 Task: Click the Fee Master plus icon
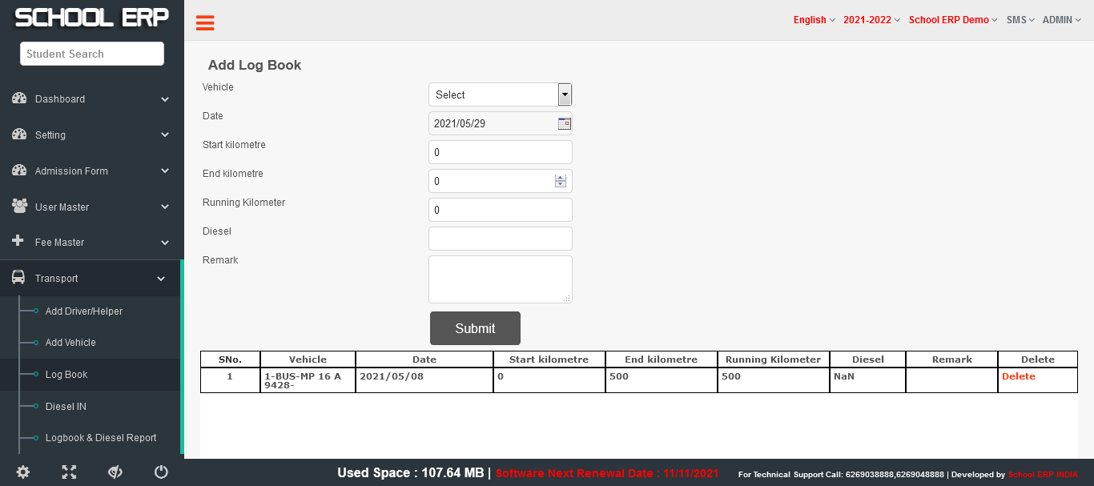tap(18, 241)
